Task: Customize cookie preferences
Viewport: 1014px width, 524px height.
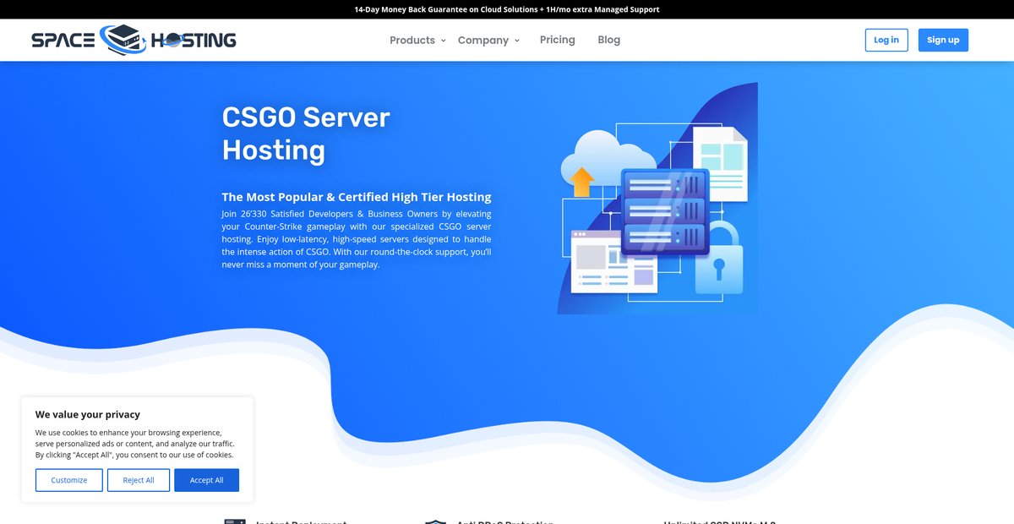Action: tap(69, 480)
